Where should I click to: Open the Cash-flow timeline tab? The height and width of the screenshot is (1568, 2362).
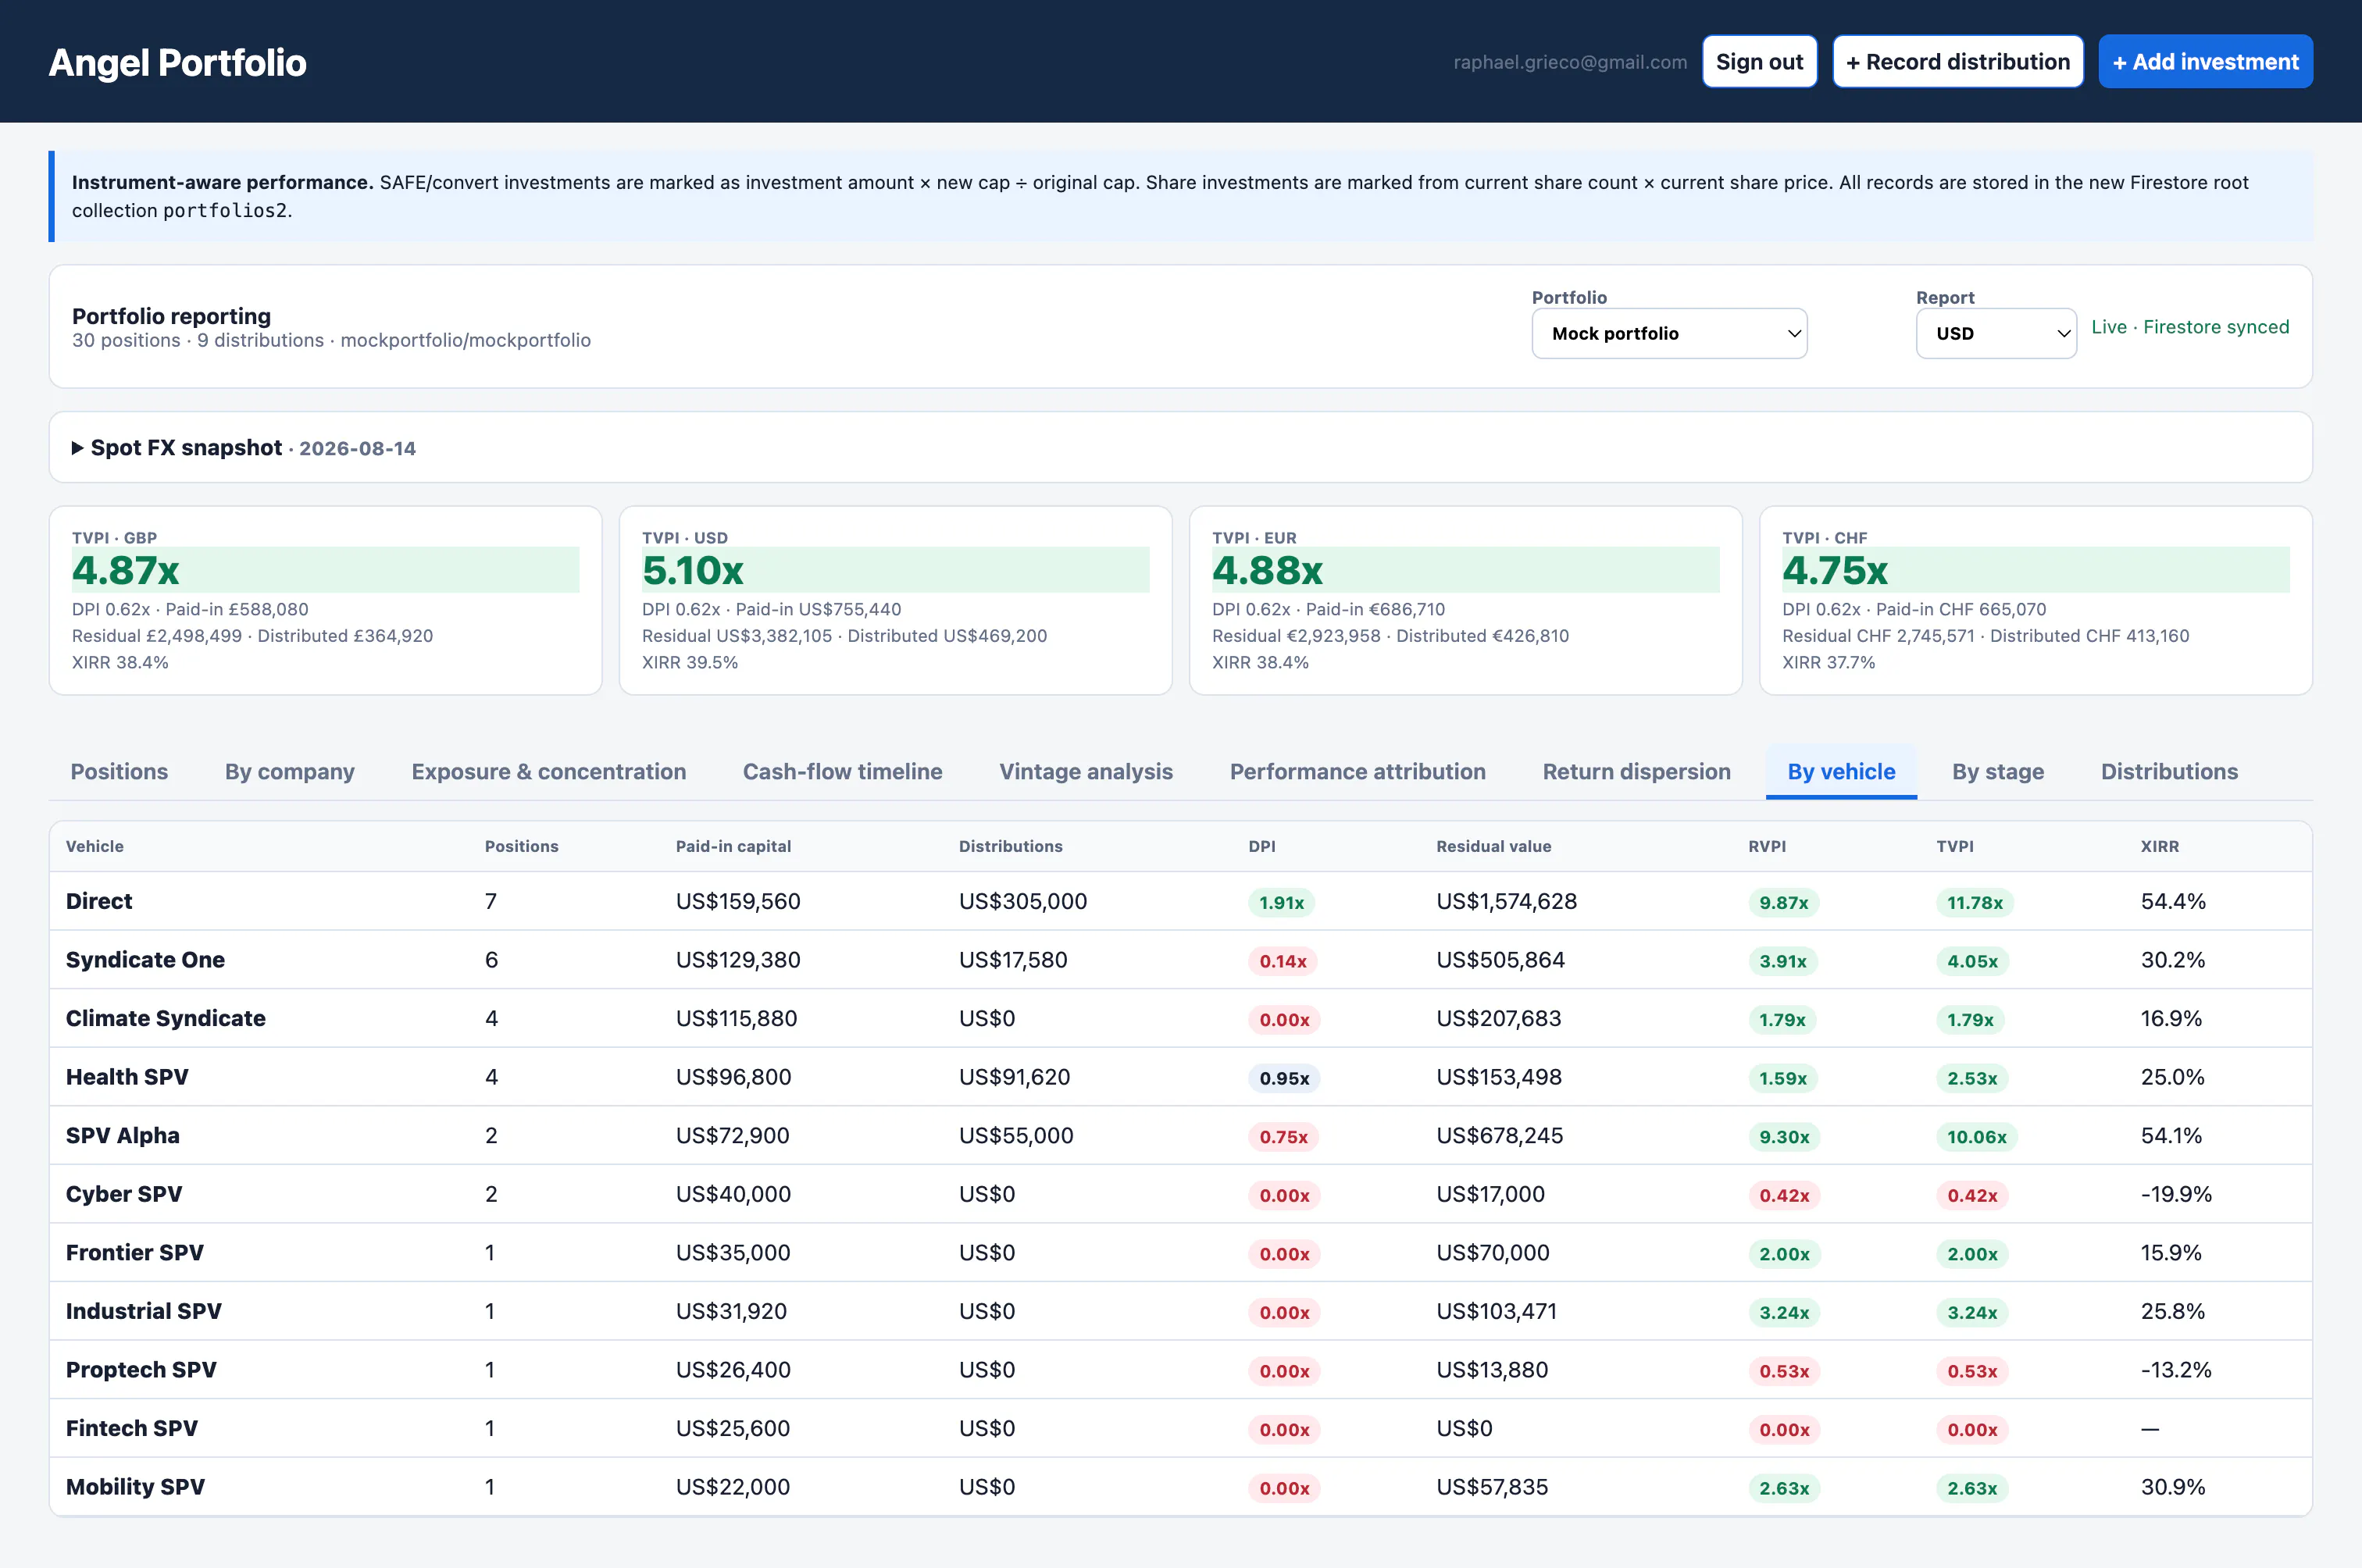842,771
